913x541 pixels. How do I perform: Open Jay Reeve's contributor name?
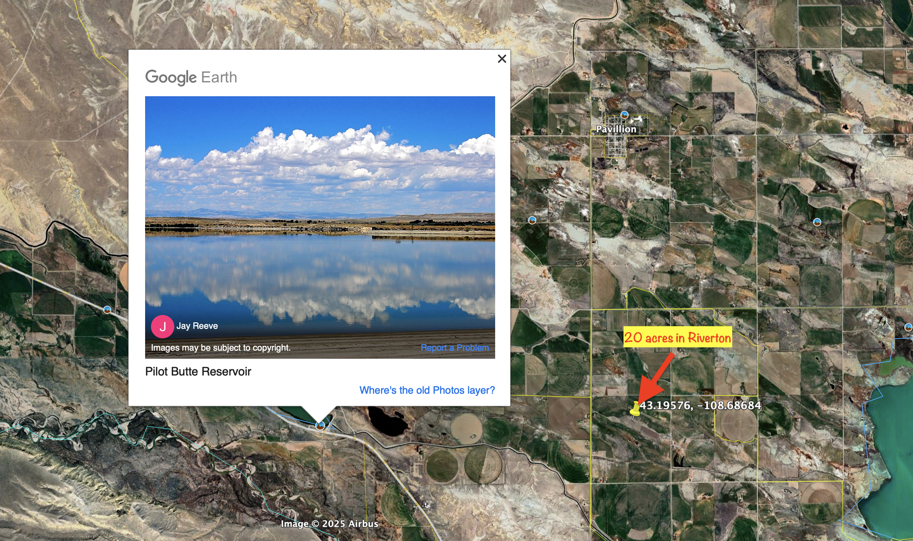click(x=197, y=326)
